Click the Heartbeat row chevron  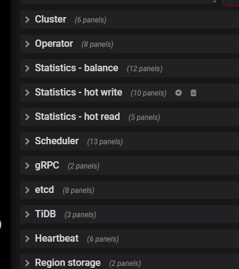click(27, 239)
